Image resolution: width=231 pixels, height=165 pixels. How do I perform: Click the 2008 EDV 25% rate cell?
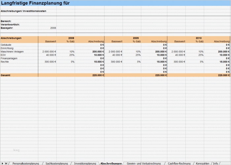[66, 55]
